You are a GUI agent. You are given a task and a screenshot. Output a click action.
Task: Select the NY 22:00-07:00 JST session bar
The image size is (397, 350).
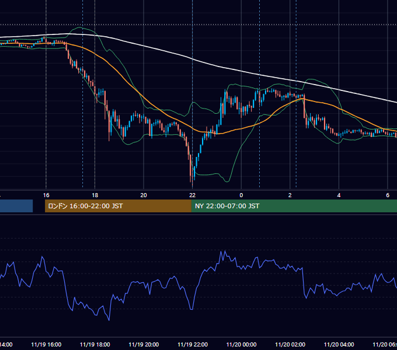(x=294, y=206)
